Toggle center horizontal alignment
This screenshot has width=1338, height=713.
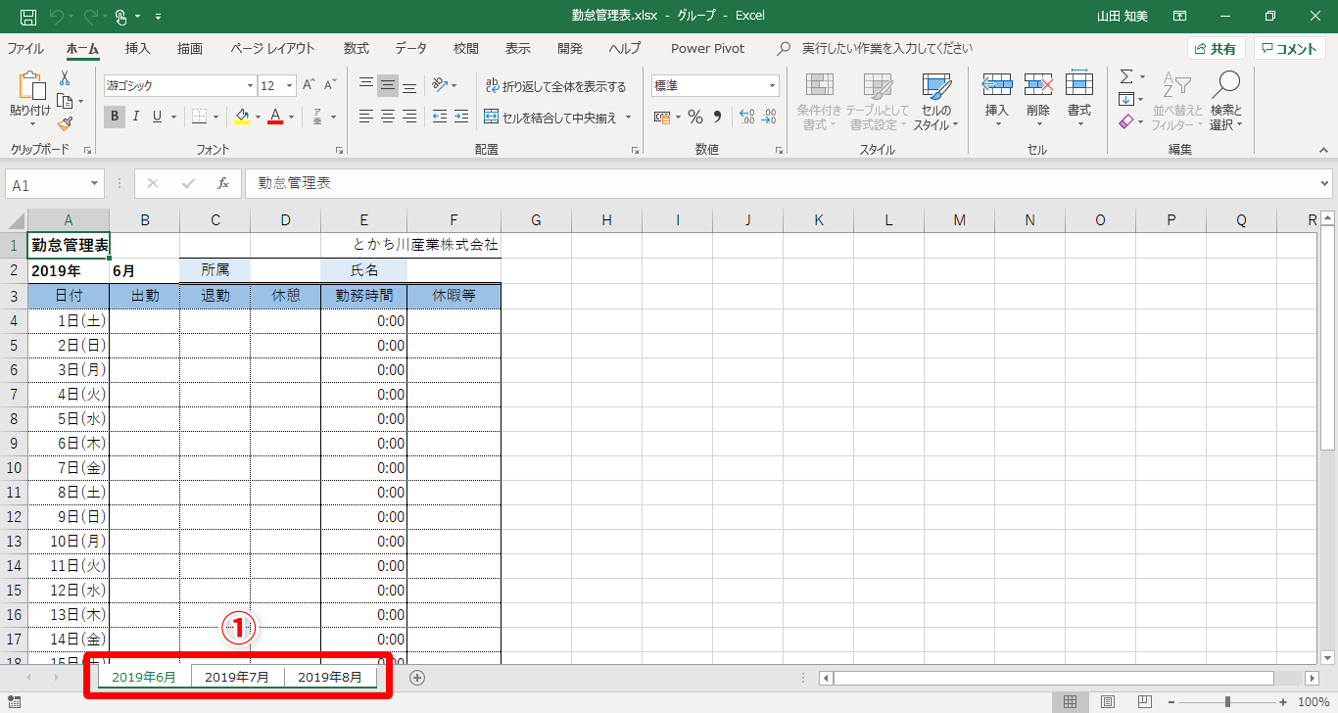[x=388, y=117]
